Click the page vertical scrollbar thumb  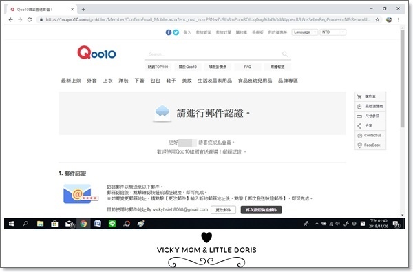(402, 79)
